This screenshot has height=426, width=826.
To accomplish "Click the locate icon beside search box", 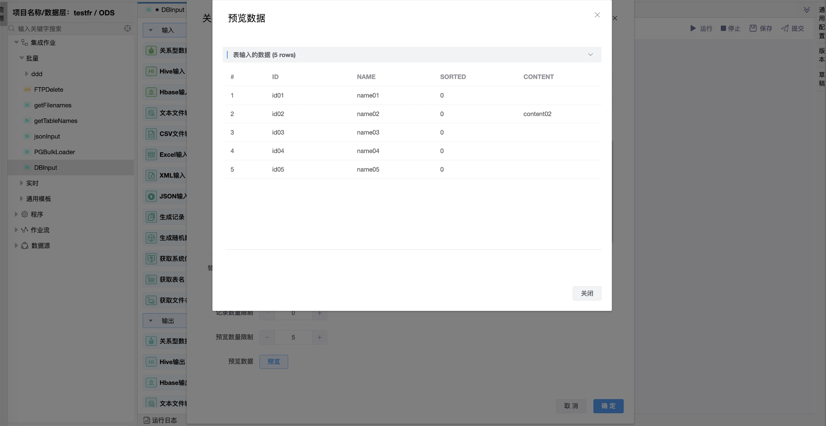I will click(127, 28).
